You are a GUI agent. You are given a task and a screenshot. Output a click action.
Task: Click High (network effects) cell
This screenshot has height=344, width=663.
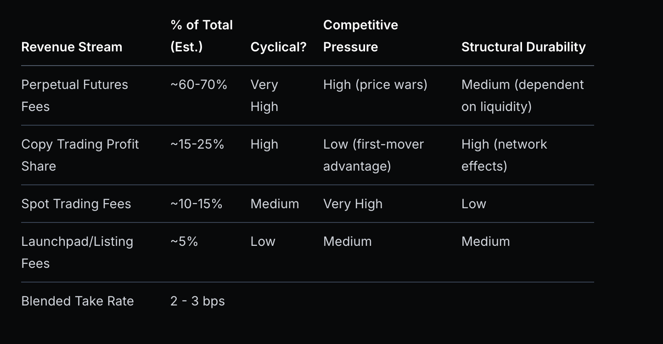pyautogui.click(x=504, y=155)
